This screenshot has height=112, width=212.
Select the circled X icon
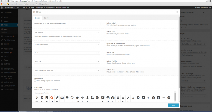click(x=138, y=98)
